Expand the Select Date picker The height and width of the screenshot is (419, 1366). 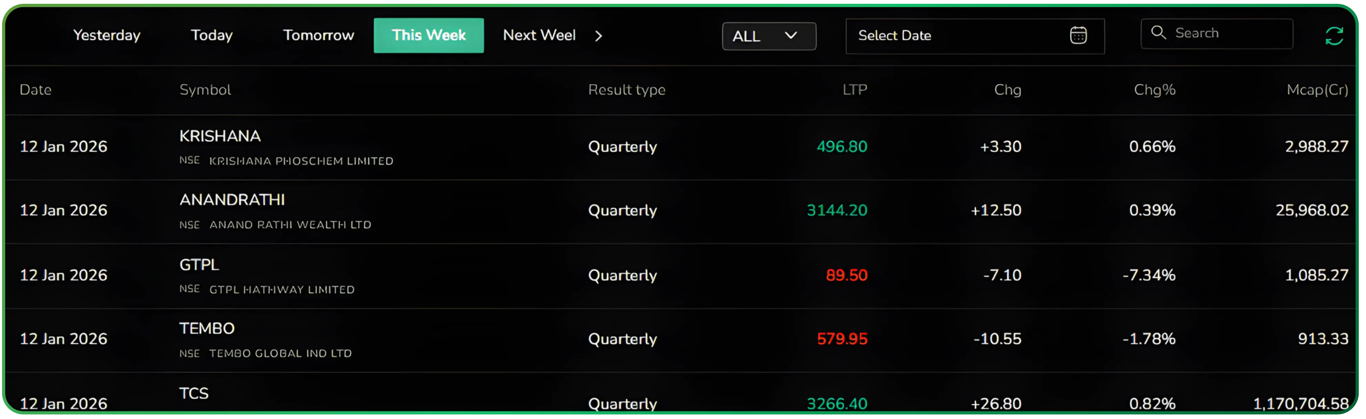(975, 36)
